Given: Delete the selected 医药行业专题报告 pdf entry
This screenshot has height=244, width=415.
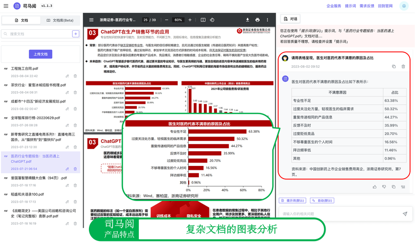Looking at the screenshot, I should tap(75, 169).
